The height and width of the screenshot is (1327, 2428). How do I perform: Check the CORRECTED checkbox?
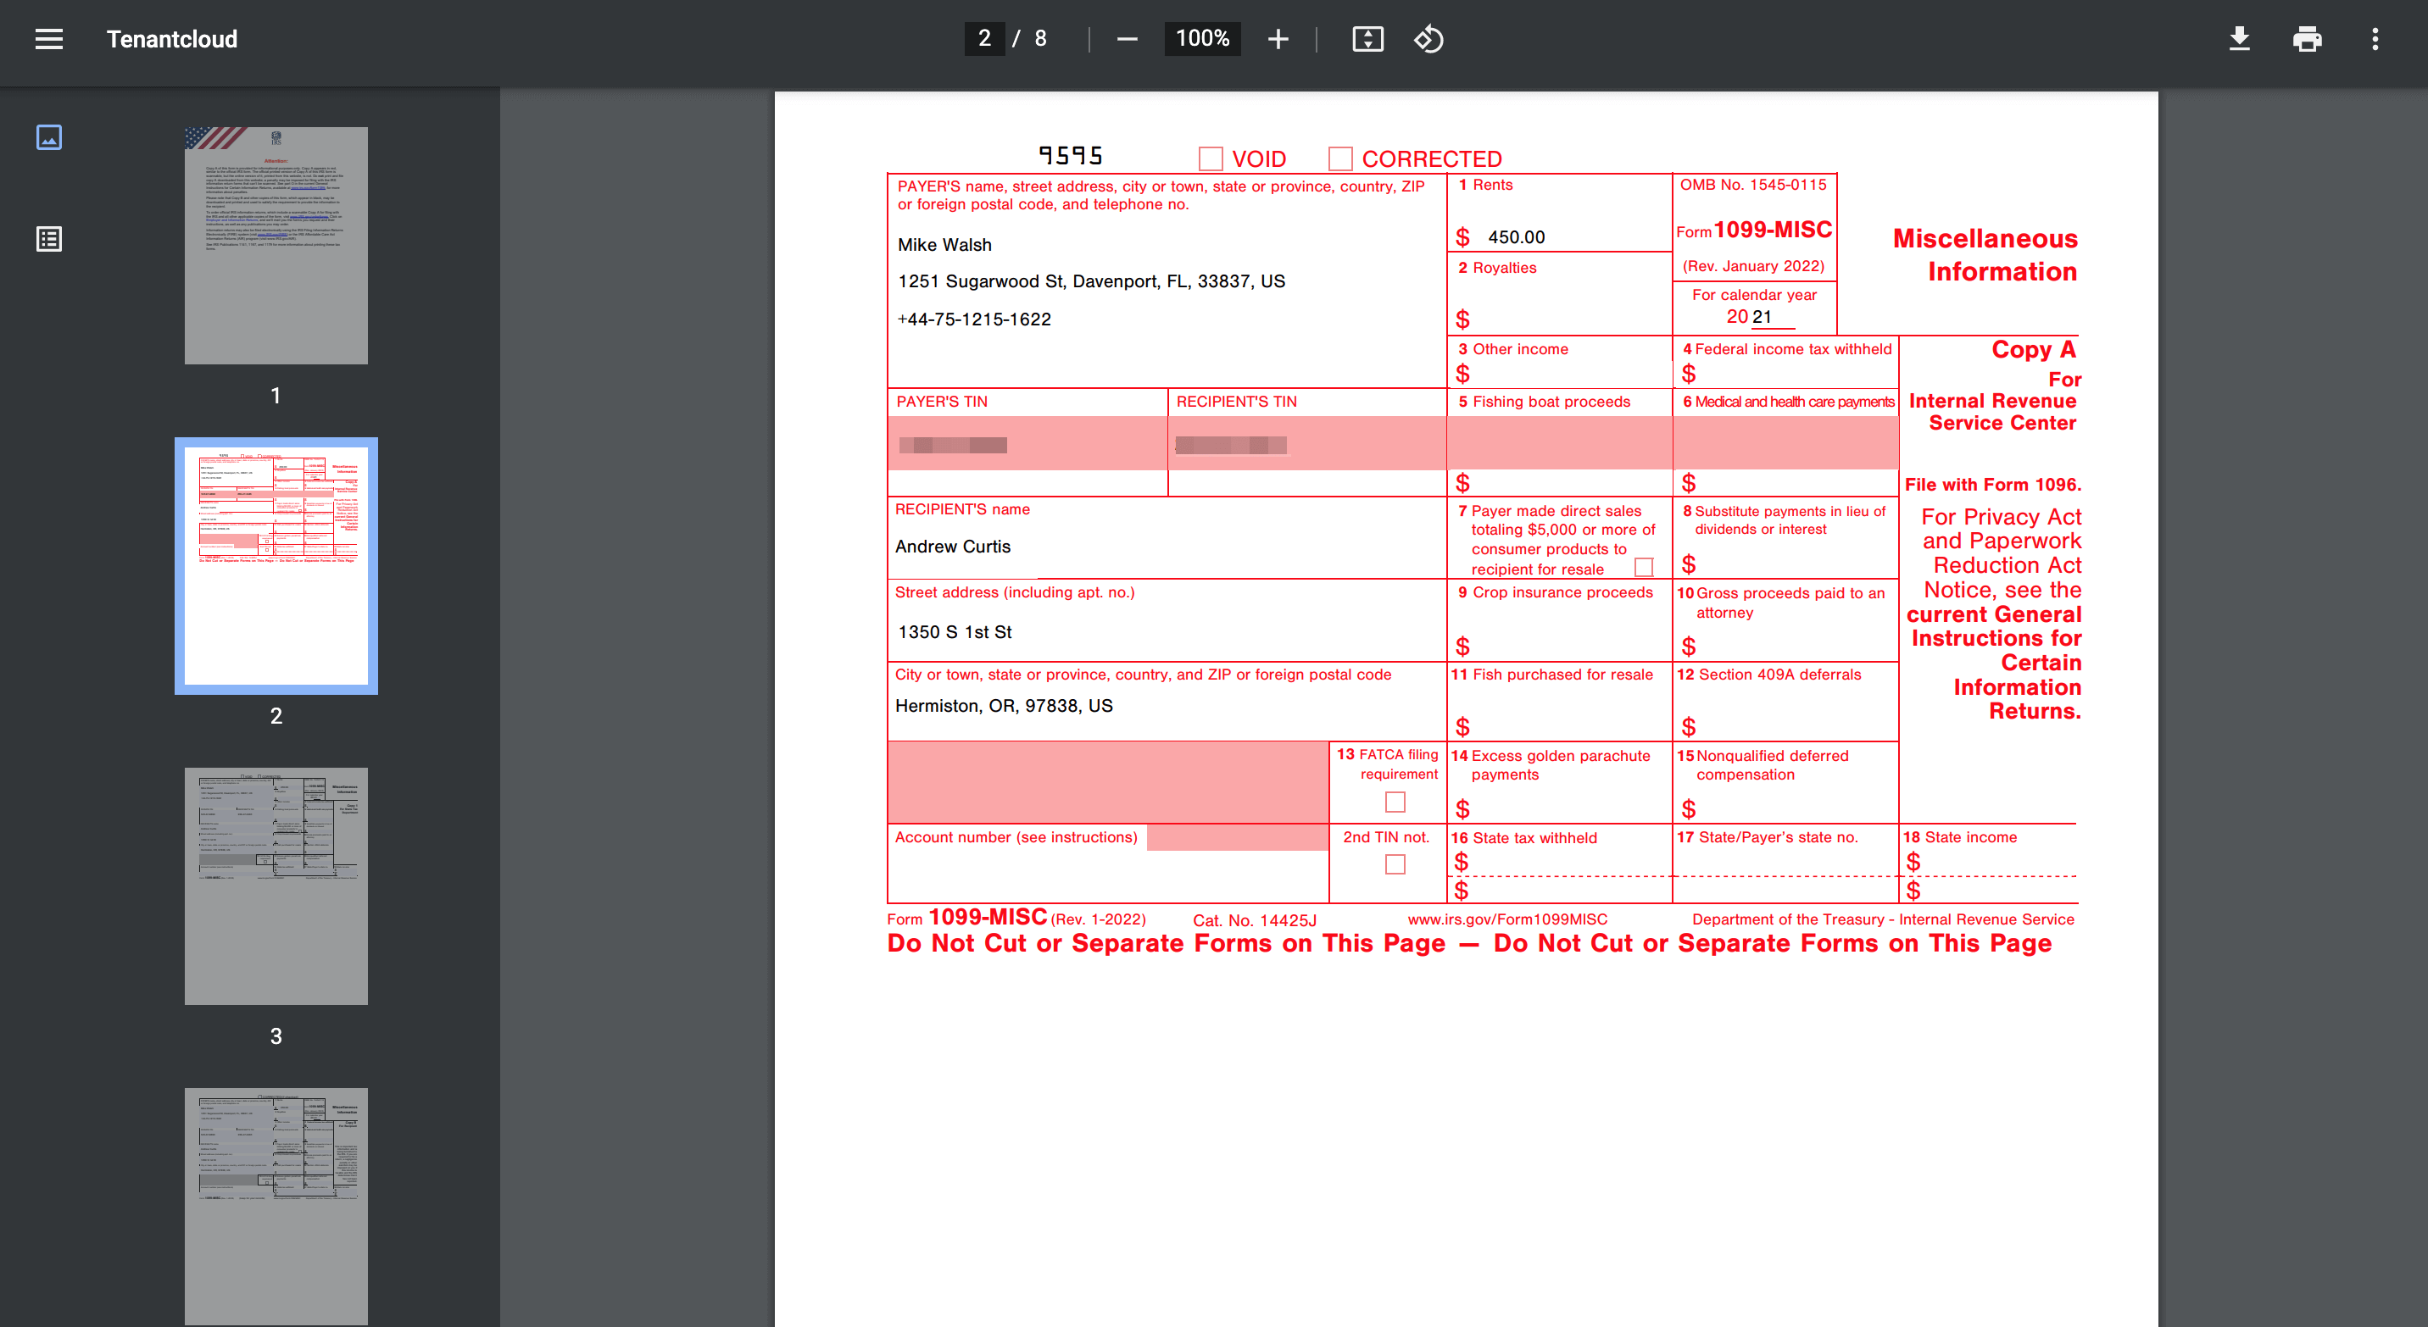(x=1340, y=158)
